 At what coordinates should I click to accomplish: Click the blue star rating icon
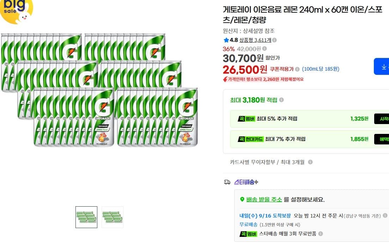tap(226, 40)
